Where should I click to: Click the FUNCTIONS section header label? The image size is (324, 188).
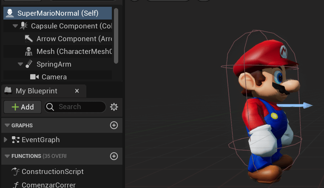pos(26,156)
